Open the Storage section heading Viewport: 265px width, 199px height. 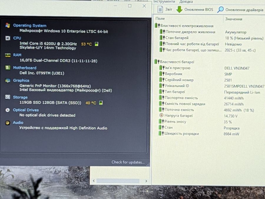point(20,97)
